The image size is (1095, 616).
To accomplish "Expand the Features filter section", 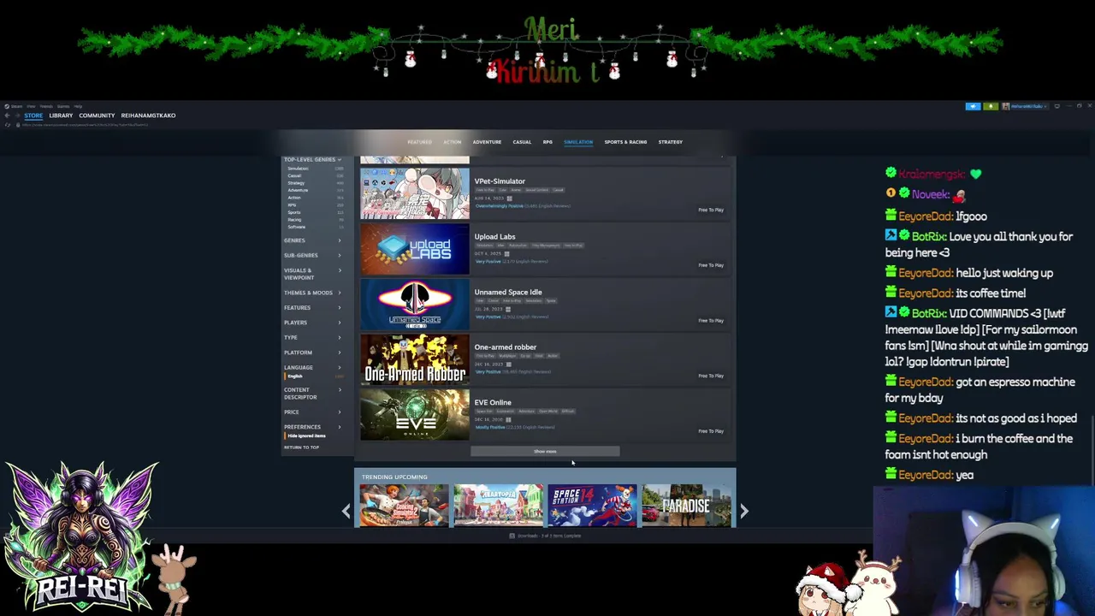I will pyautogui.click(x=312, y=307).
